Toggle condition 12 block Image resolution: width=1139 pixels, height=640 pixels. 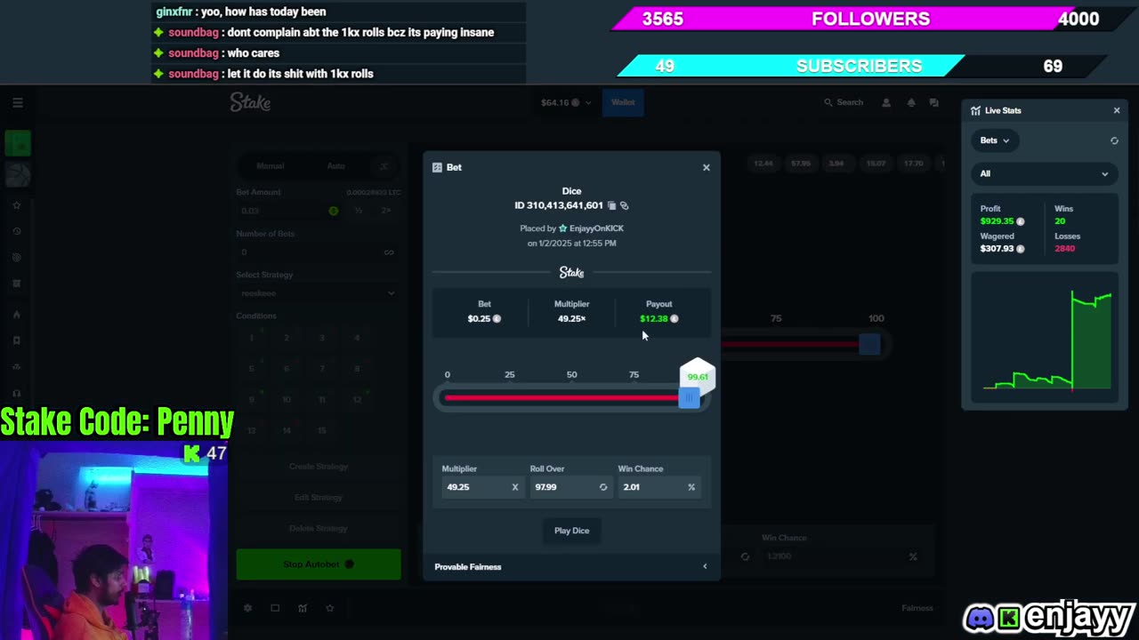tap(357, 400)
